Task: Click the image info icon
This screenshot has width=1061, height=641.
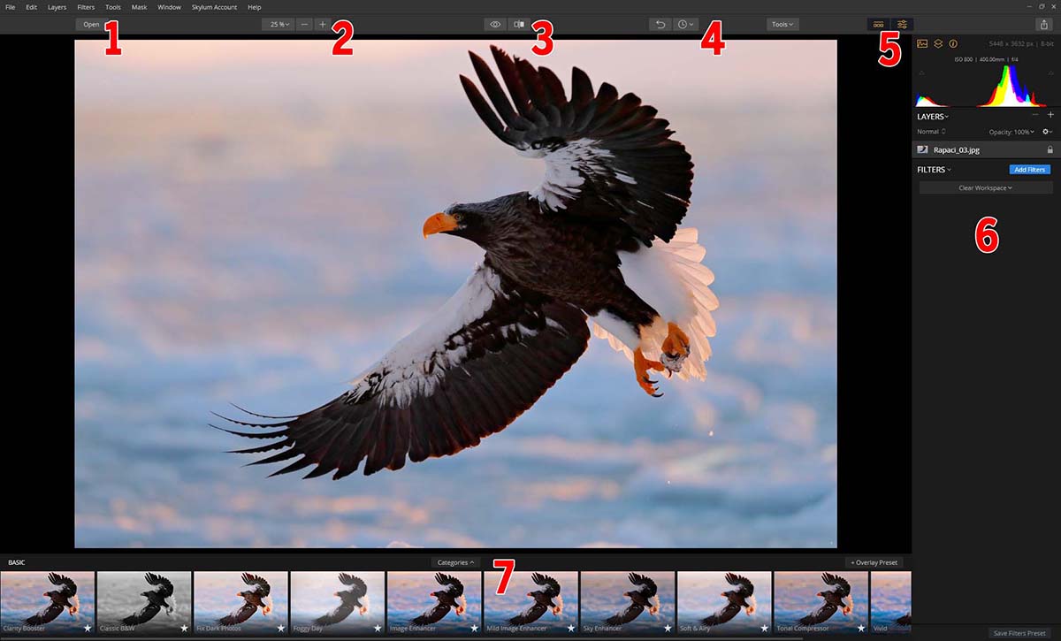Action: click(x=953, y=43)
